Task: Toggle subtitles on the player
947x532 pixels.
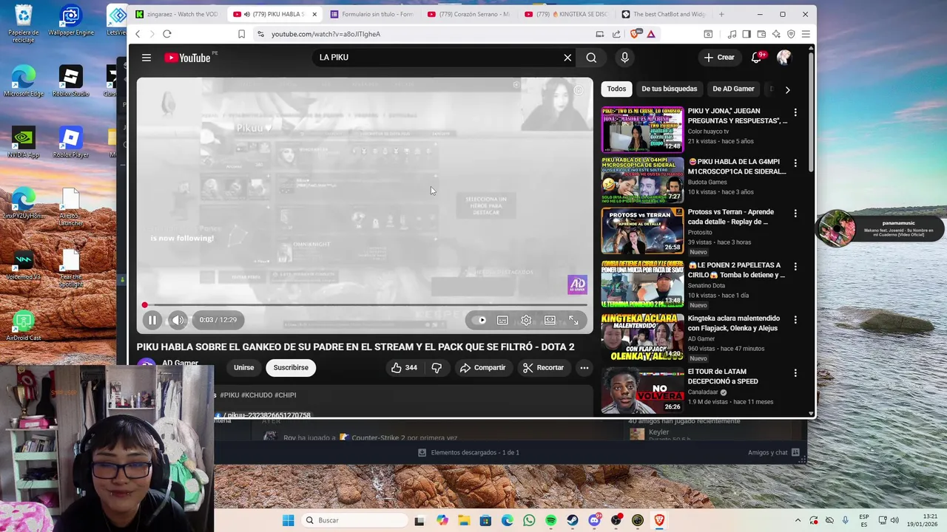Action: [x=502, y=320]
